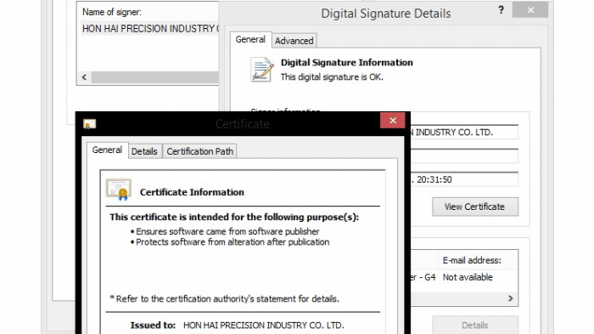Click the empty e-mail field in signer information
594x334 pixels.
[x=464, y=156]
